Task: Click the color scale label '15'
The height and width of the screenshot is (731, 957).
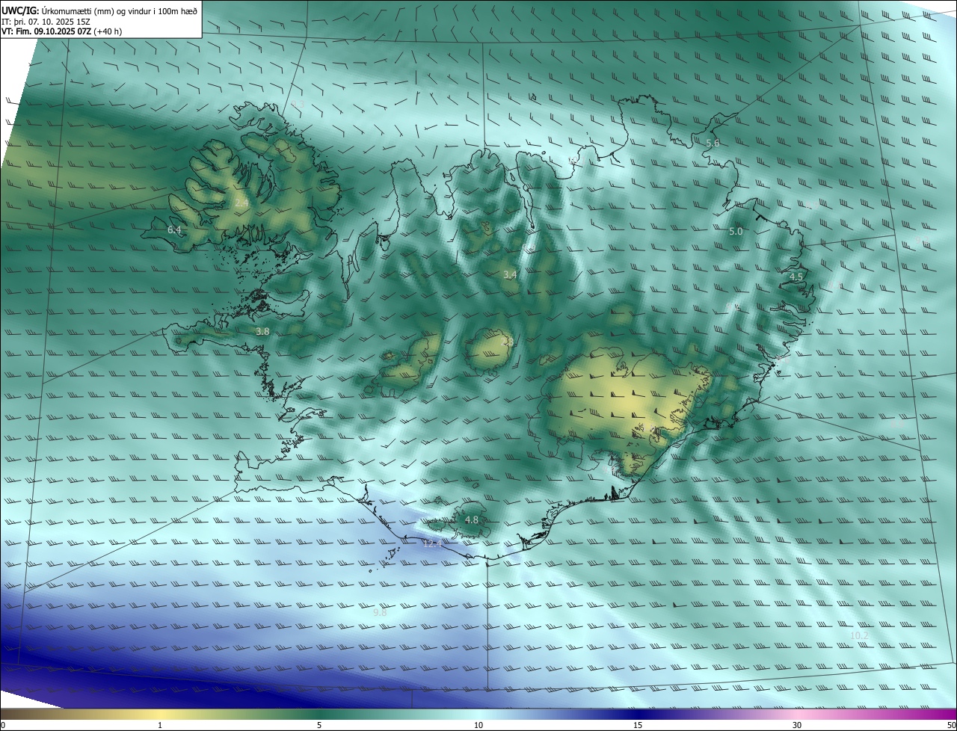Action: pos(638,725)
